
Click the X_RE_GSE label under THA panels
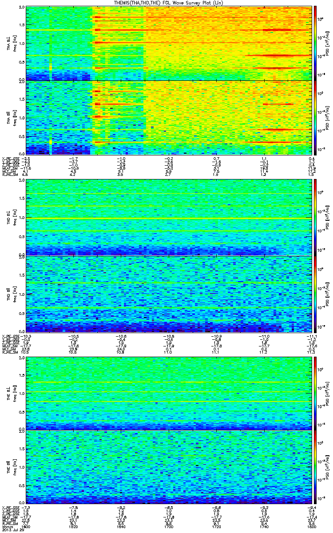(11, 158)
